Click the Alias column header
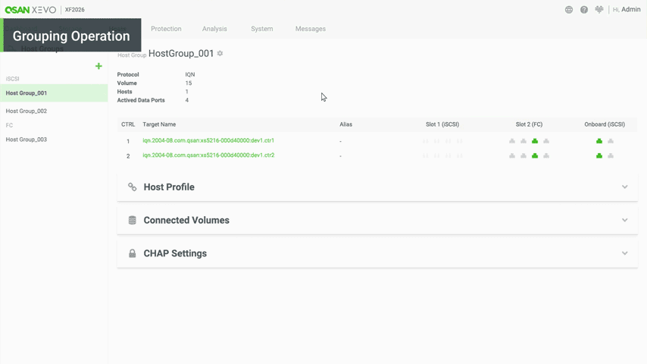 pyautogui.click(x=345, y=124)
